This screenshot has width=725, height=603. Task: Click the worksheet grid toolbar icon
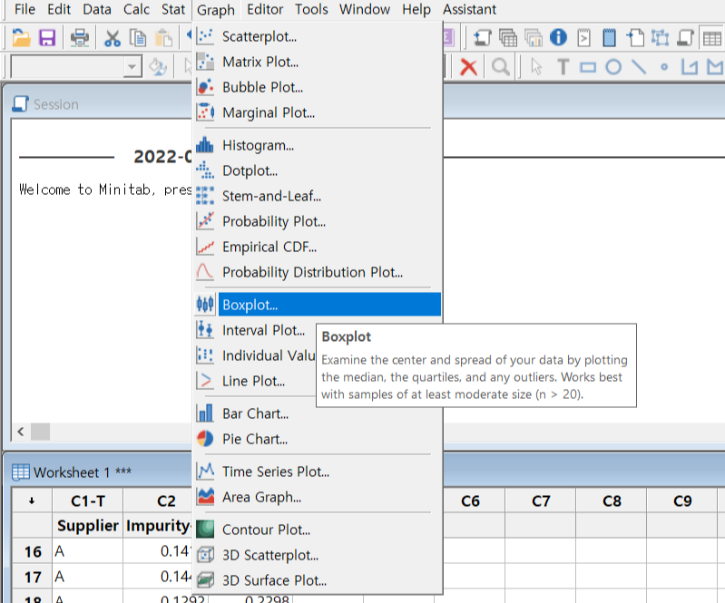[x=712, y=38]
